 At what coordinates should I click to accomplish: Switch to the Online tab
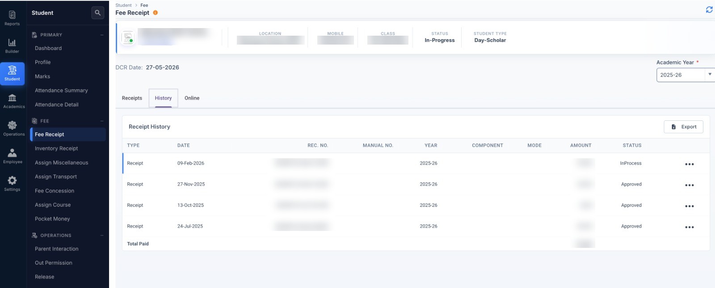pos(192,98)
